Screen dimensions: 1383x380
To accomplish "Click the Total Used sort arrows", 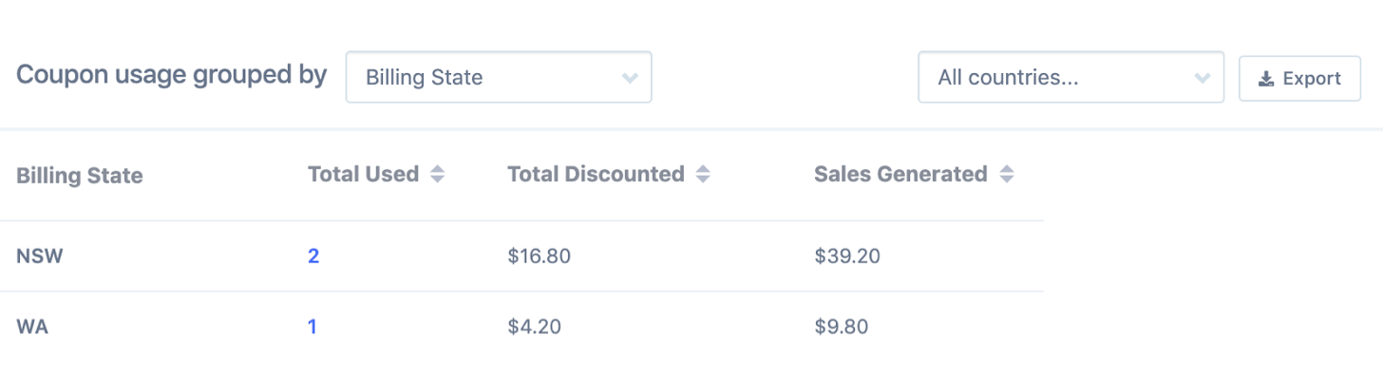I will [x=437, y=175].
